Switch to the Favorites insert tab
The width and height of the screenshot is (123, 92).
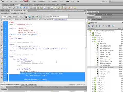pyautogui.click(x=64, y=5)
